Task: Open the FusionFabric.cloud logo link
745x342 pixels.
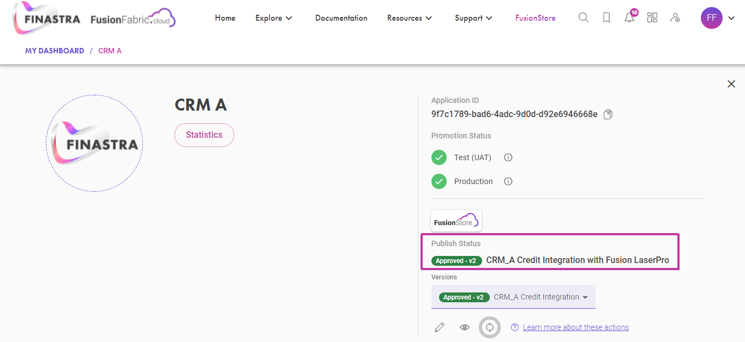Action: [x=133, y=19]
